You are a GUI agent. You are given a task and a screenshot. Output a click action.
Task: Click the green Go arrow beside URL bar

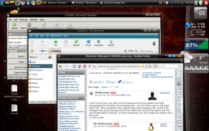tap(150, 66)
